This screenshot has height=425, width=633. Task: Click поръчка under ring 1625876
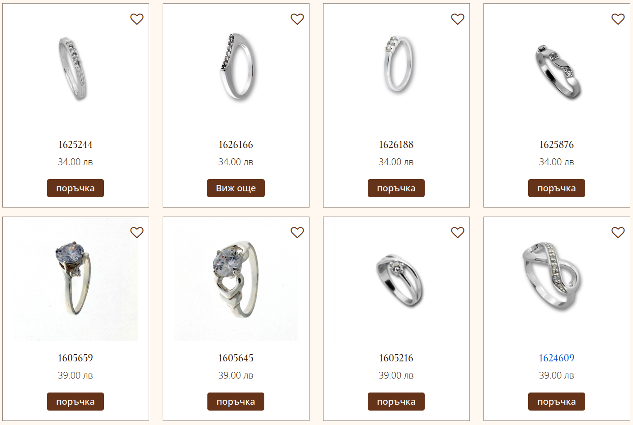(x=557, y=188)
